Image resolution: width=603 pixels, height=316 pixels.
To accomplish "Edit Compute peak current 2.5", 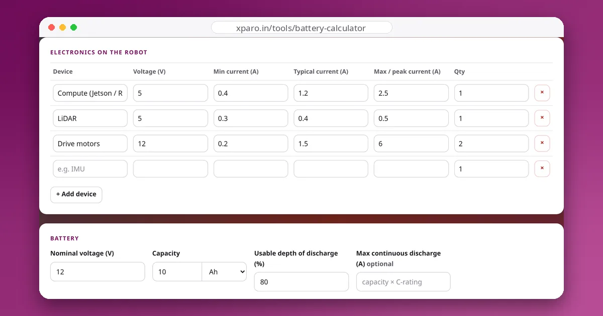I will tap(411, 93).
